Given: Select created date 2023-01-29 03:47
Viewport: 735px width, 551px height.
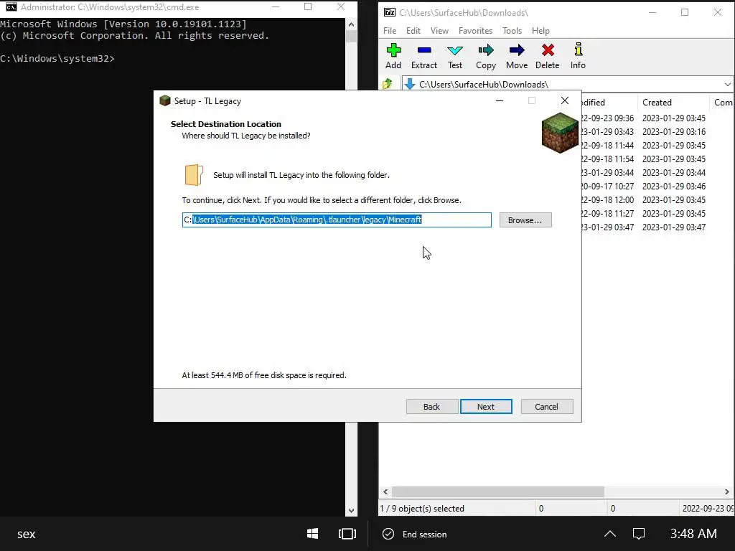Looking at the screenshot, I should click(x=673, y=227).
